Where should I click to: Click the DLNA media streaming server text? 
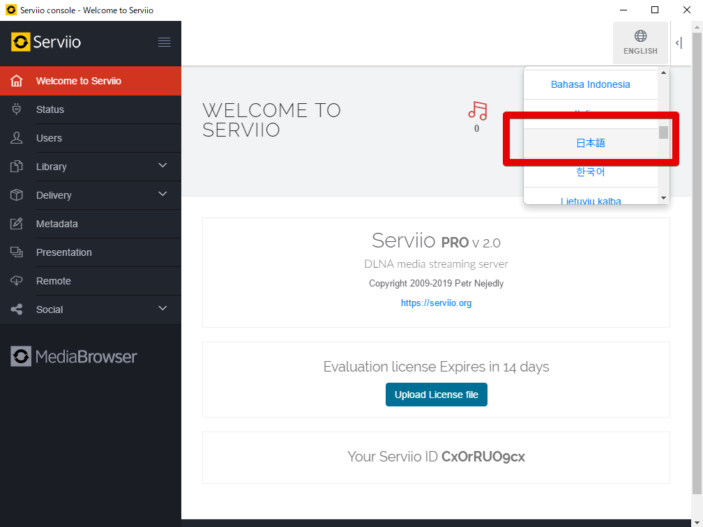tap(437, 264)
